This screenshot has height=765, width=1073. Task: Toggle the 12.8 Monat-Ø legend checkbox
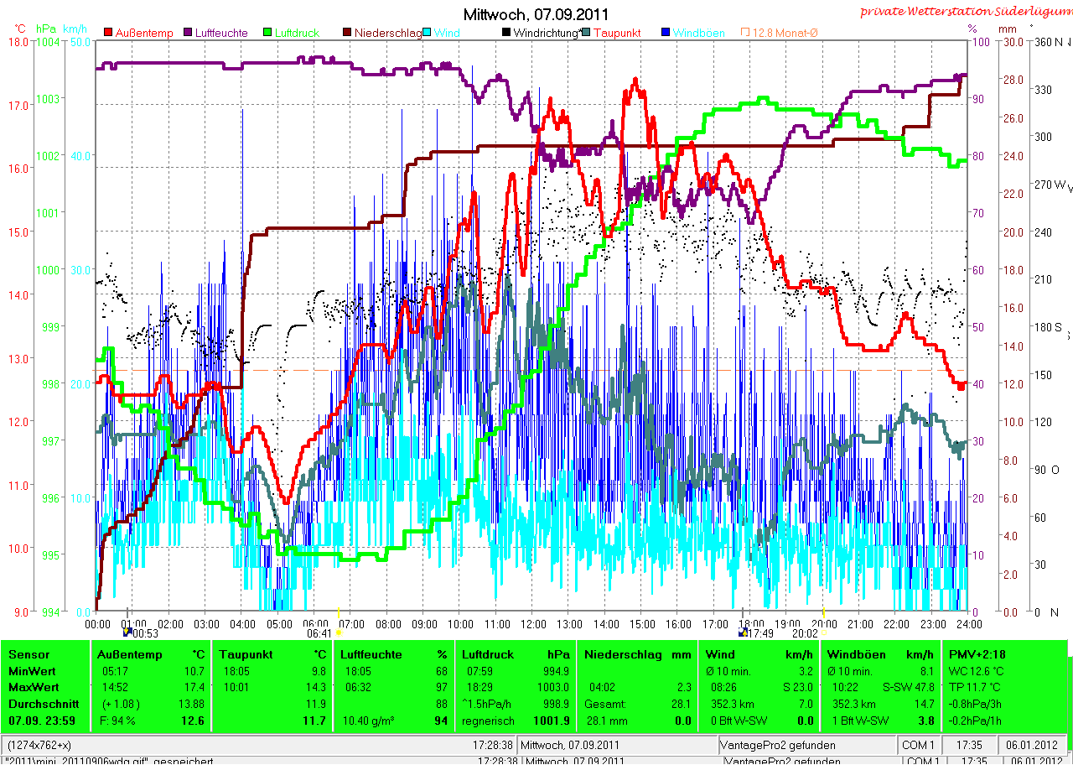(x=744, y=33)
